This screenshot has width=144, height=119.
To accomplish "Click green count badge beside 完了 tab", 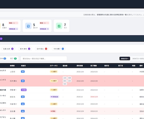I will [x=15, y=59].
